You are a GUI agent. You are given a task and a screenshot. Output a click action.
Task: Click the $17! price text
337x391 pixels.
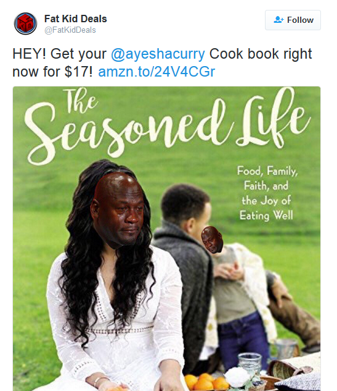click(x=78, y=72)
